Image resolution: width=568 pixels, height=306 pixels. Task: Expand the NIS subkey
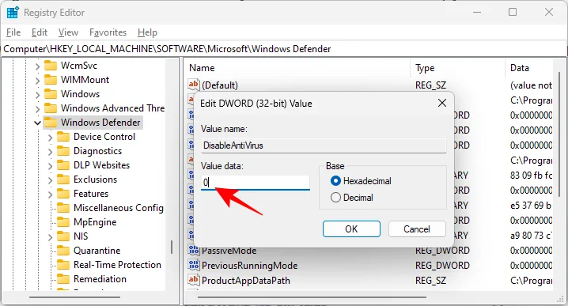[51, 237]
